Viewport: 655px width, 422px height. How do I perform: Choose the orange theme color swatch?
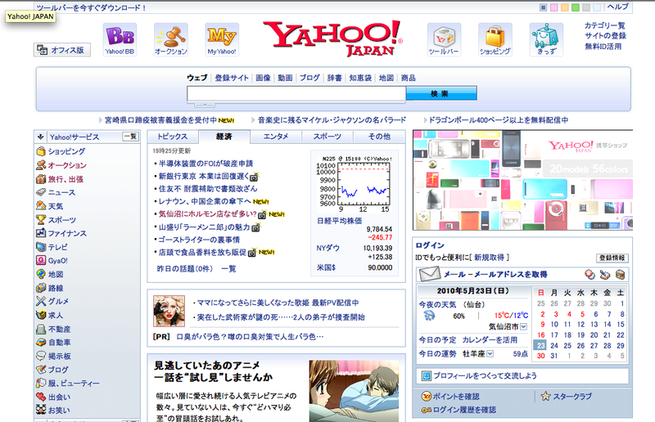565,7
